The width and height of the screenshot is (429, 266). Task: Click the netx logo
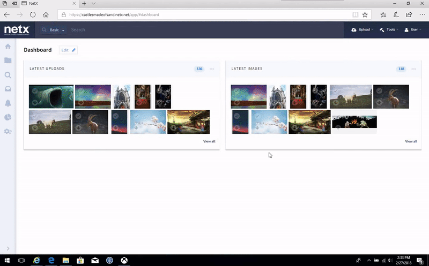pyautogui.click(x=17, y=30)
